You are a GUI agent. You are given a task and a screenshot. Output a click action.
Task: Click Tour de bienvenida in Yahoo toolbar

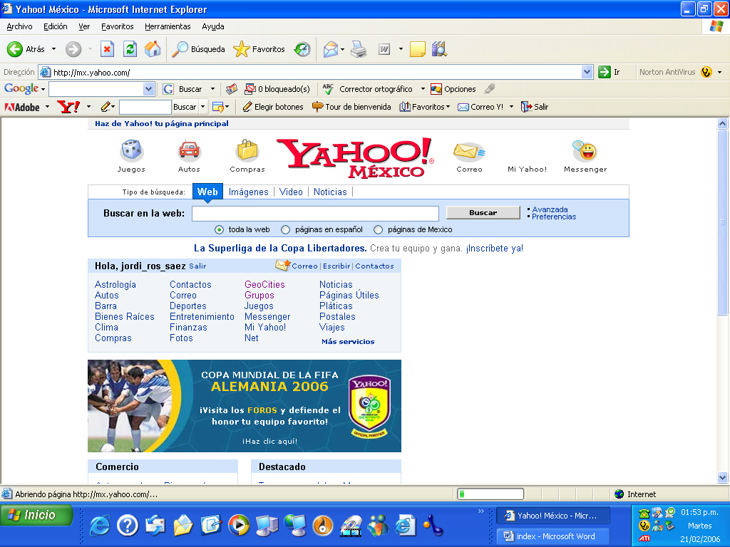[x=351, y=107]
